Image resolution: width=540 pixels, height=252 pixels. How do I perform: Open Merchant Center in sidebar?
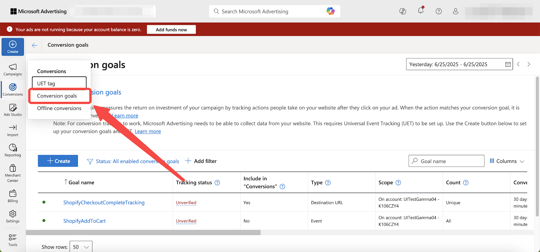(13, 173)
